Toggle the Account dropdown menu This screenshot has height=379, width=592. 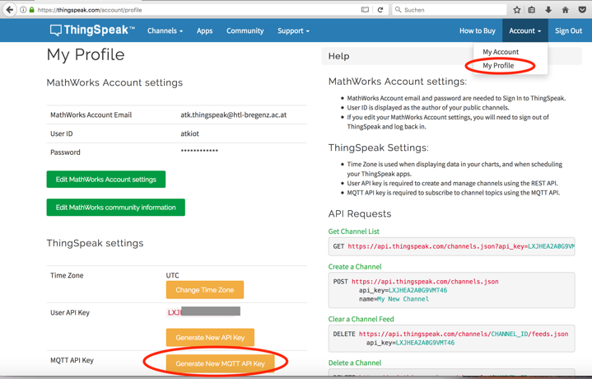pos(524,30)
